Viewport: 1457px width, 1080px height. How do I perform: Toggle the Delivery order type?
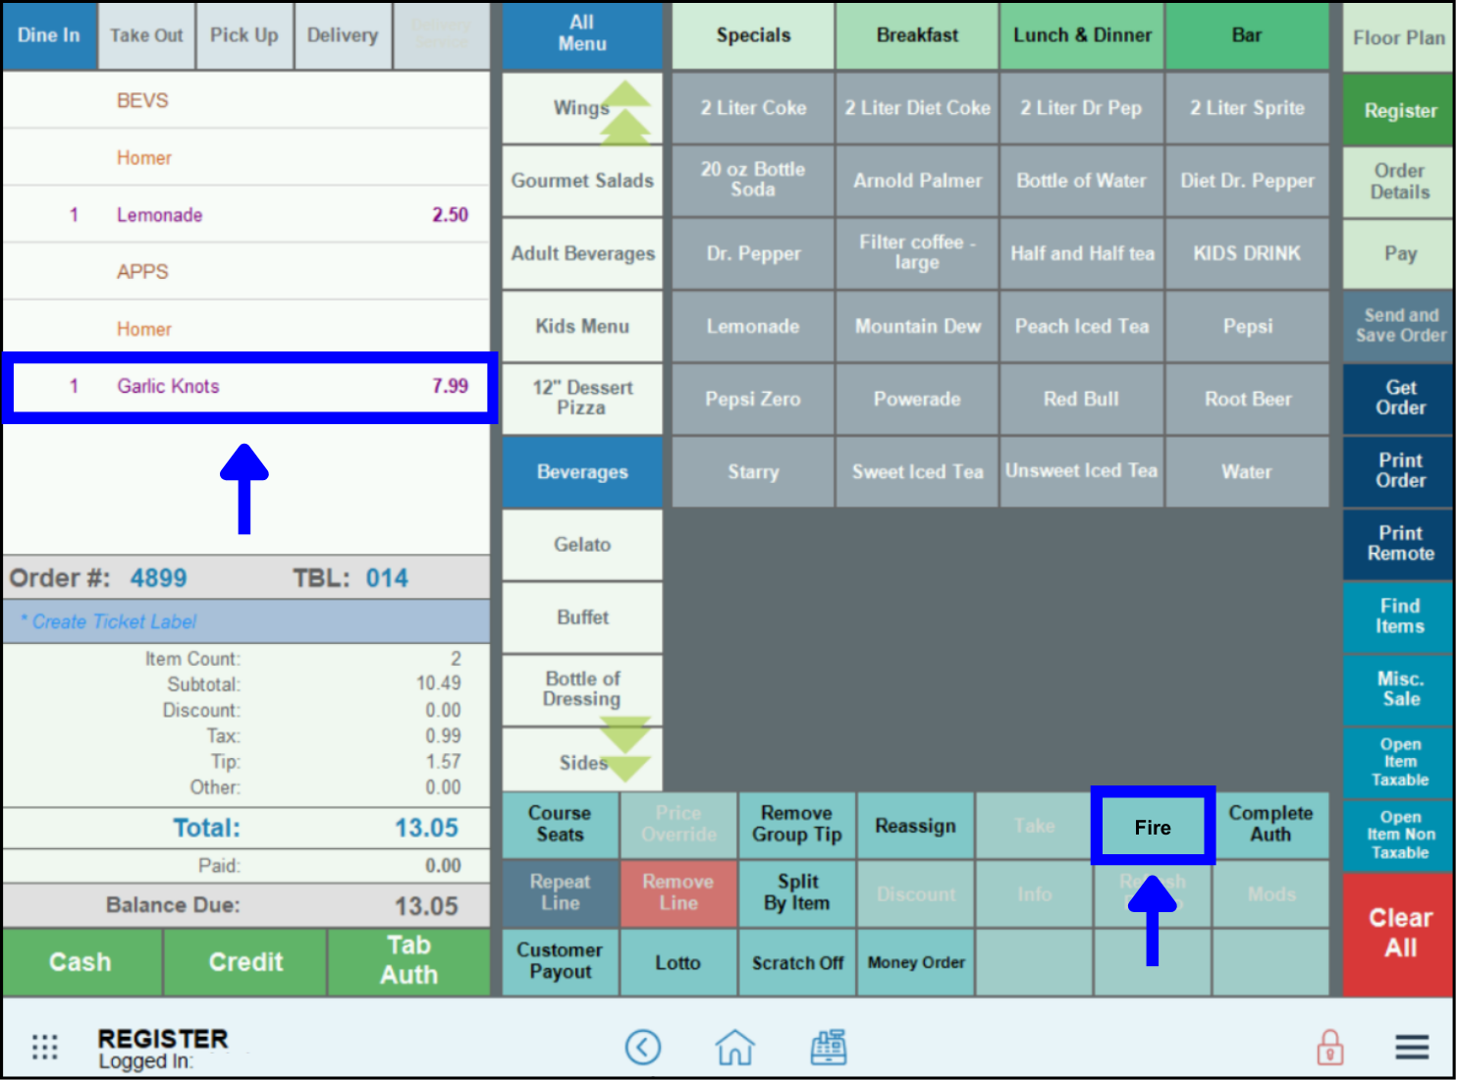pos(343,35)
